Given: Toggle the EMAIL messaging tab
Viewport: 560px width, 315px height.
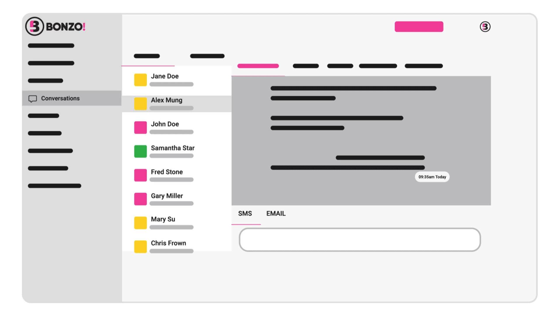Looking at the screenshot, I should (276, 213).
